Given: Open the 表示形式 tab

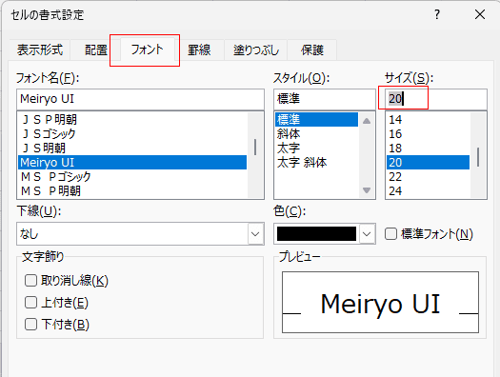Looking at the screenshot, I should 40,50.
